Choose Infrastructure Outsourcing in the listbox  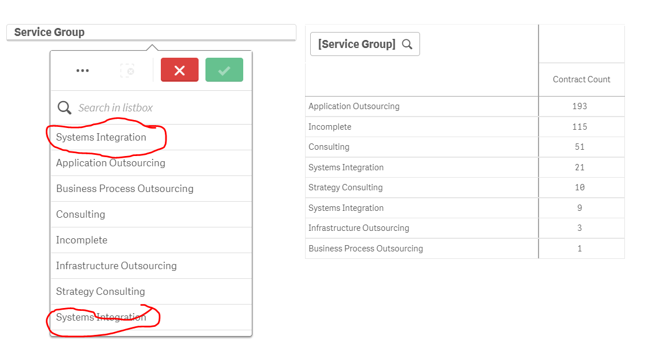116,266
